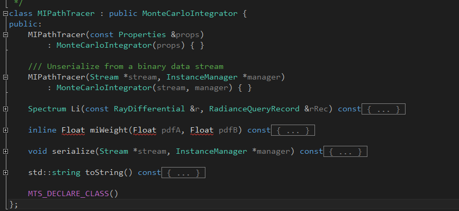
Task: Expand the toString function body
Action: [x=5, y=173]
